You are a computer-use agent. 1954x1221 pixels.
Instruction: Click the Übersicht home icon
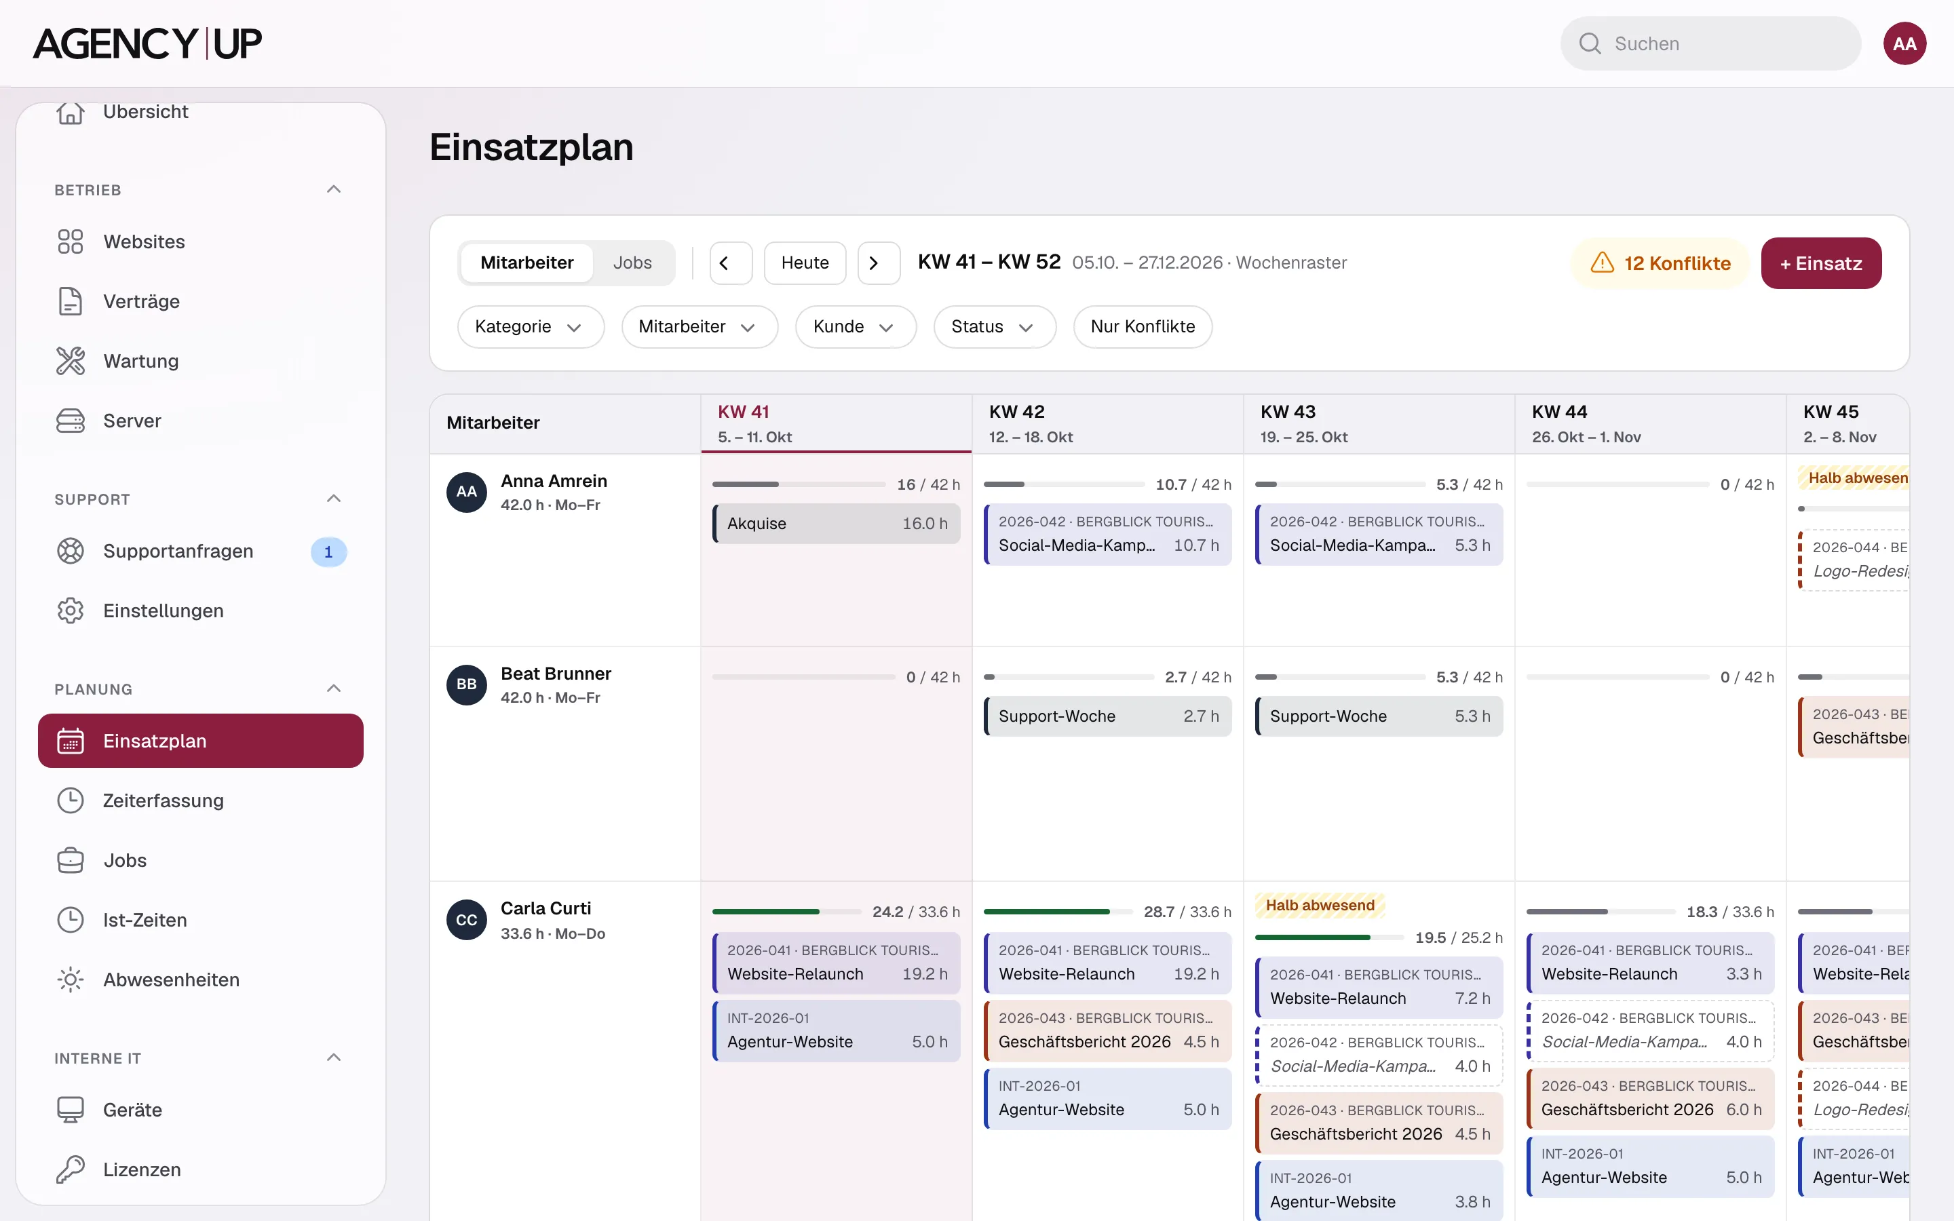[71, 112]
